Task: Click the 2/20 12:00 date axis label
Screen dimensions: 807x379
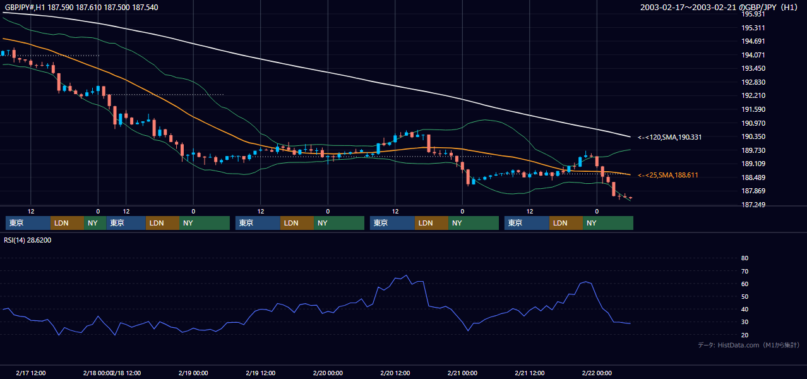Action: (395, 373)
